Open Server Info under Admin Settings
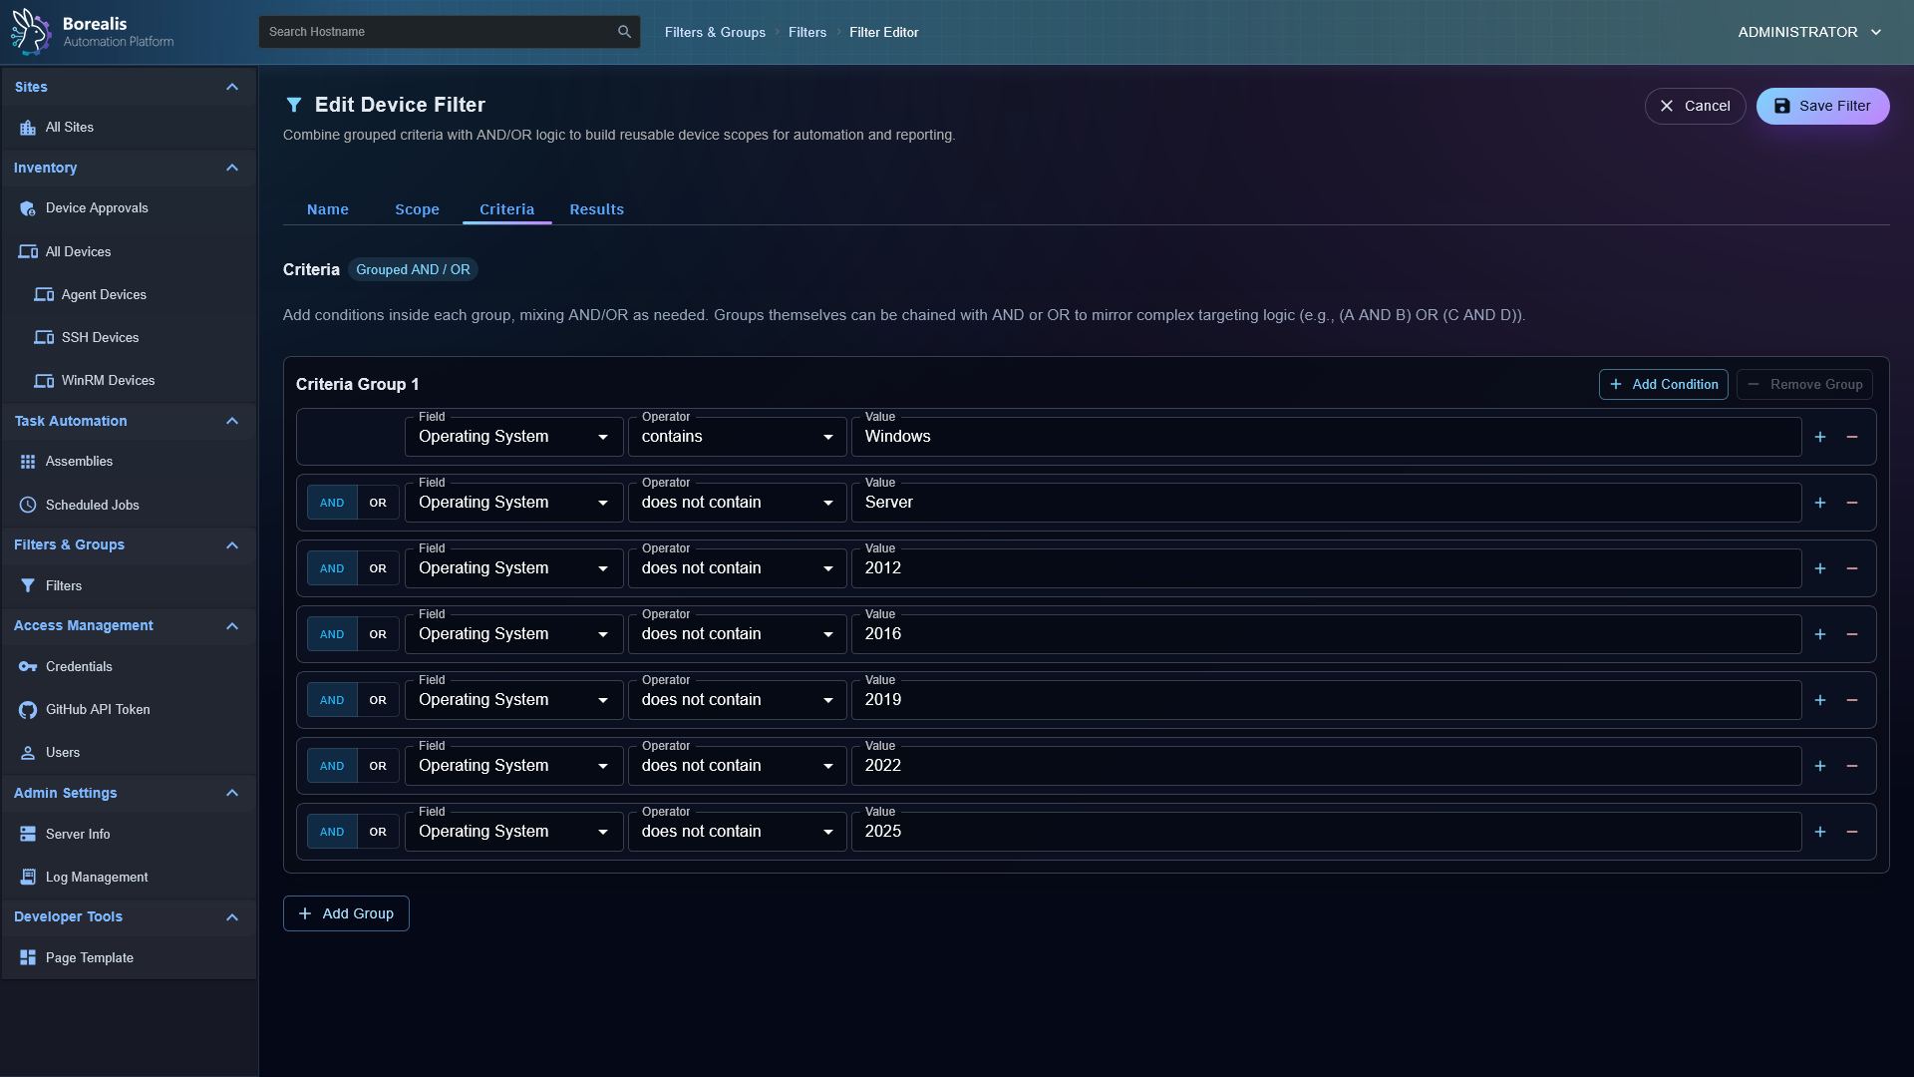1914x1077 pixels. click(x=79, y=834)
